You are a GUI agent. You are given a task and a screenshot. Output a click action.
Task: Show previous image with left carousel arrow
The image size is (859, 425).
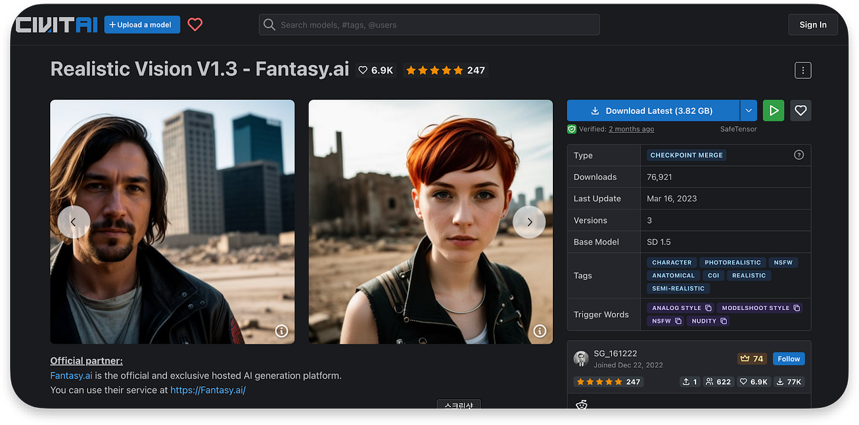(74, 222)
